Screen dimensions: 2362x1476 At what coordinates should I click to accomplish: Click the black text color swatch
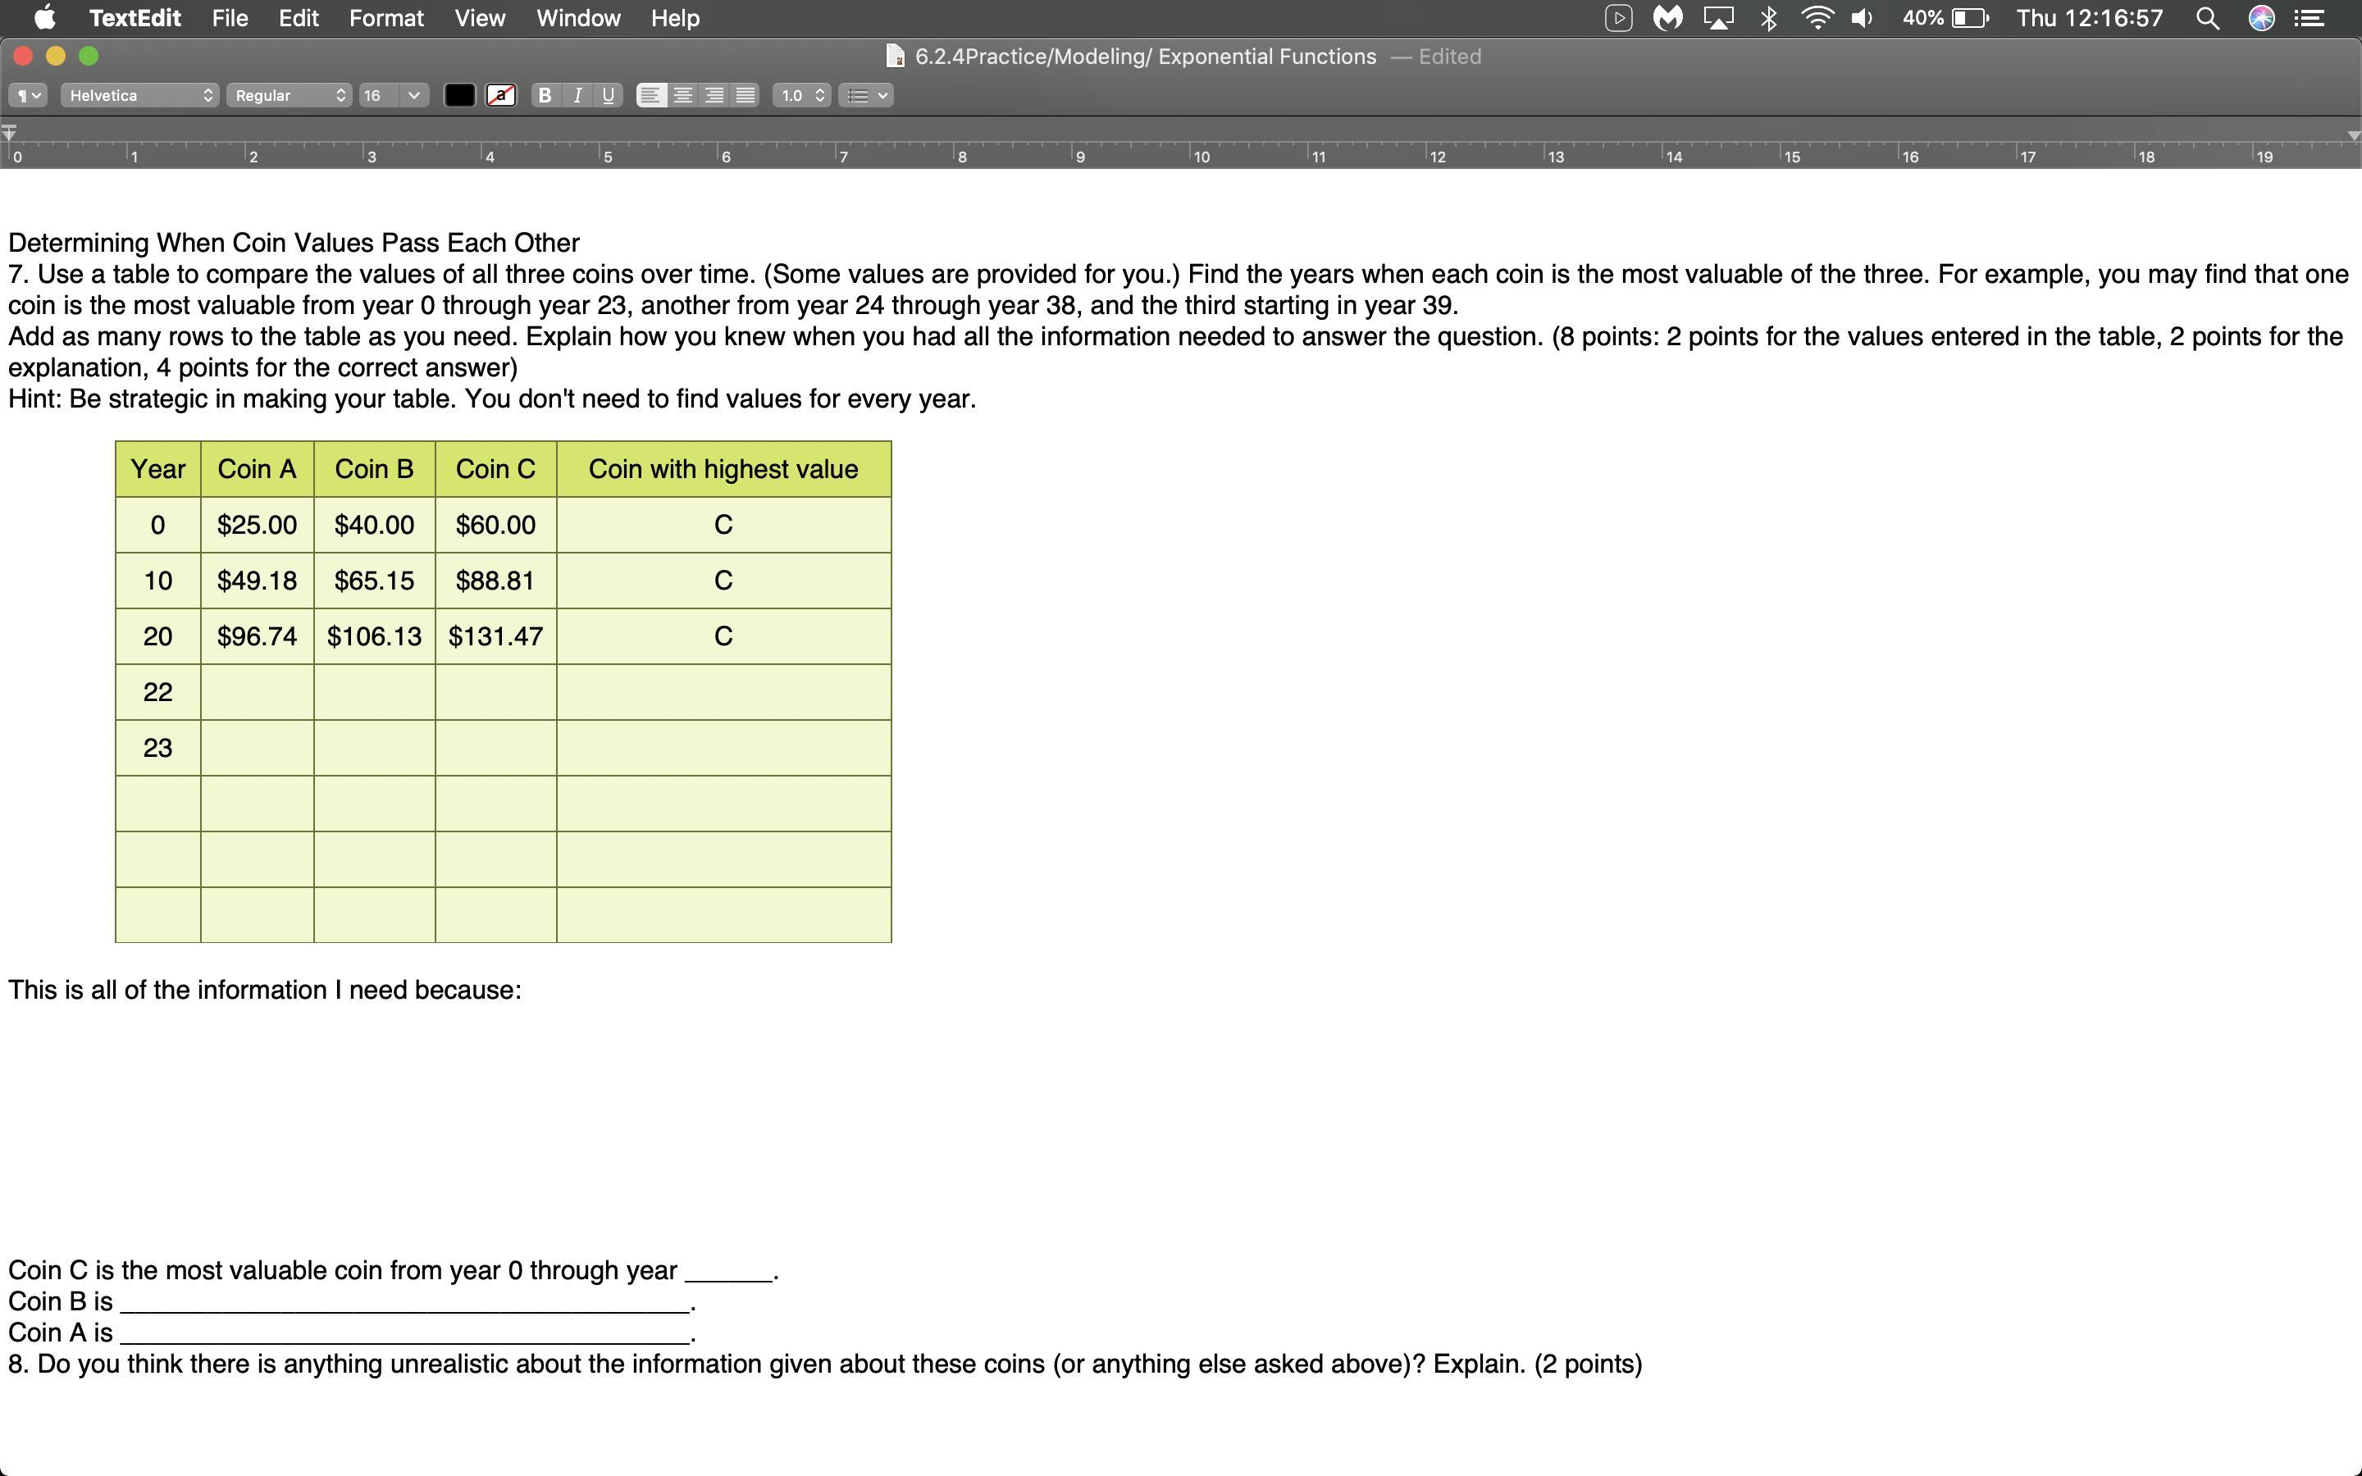pos(460,94)
